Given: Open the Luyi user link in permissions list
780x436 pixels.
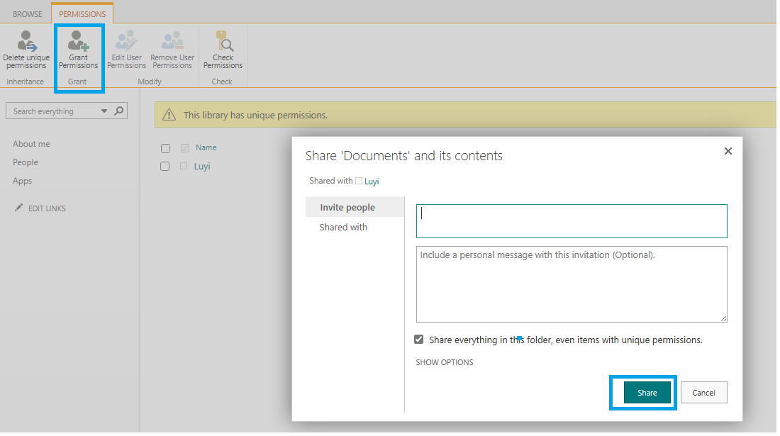Looking at the screenshot, I should point(202,166).
